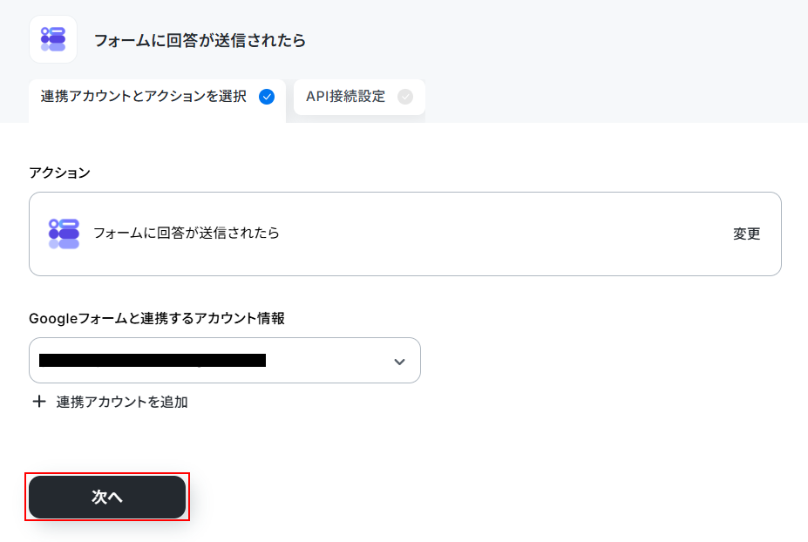The height and width of the screenshot is (542, 808).
Task: Click the API接続設定 tab text label
Action: pos(346,97)
